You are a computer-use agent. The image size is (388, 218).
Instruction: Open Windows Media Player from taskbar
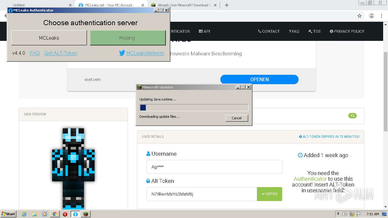[x=45, y=214]
